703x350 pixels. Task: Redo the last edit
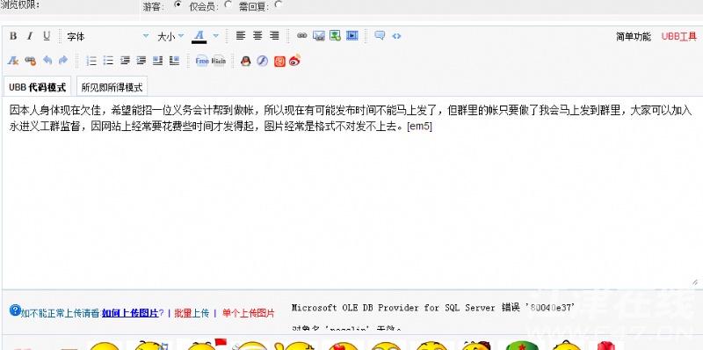click(x=63, y=61)
